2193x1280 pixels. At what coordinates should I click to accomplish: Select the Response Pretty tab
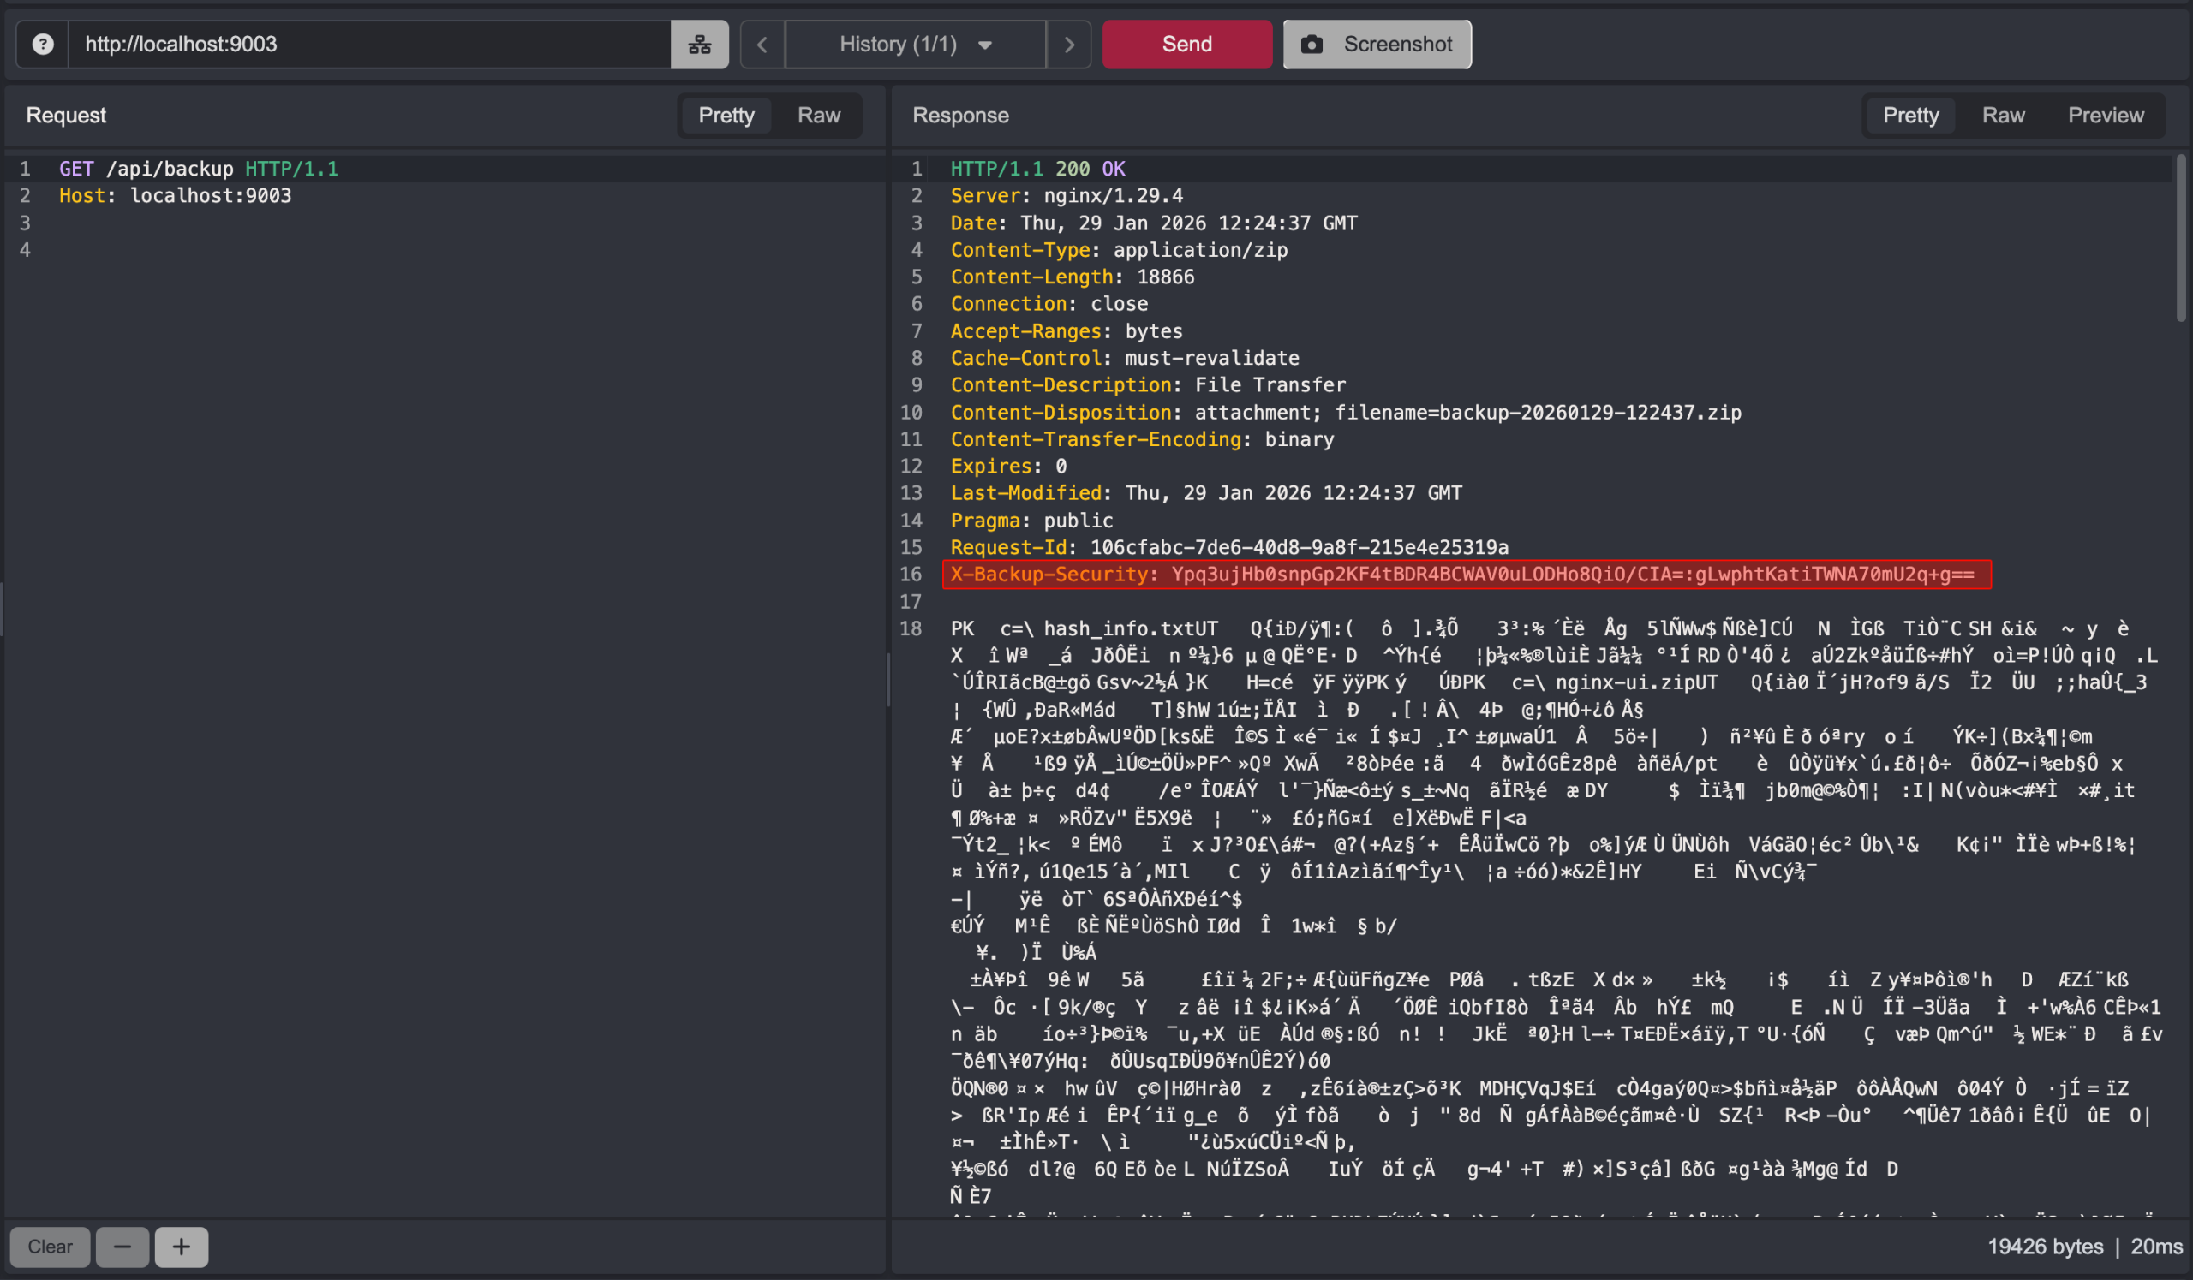point(1910,116)
